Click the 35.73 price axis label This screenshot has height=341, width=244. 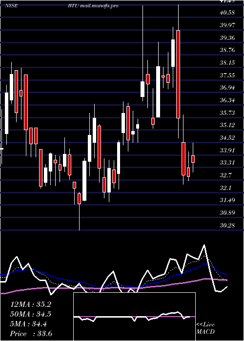click(x=227, y=113)
